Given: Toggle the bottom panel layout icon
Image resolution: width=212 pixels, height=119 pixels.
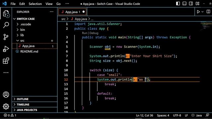Looking at the screenshot, I should pos(185,4).
